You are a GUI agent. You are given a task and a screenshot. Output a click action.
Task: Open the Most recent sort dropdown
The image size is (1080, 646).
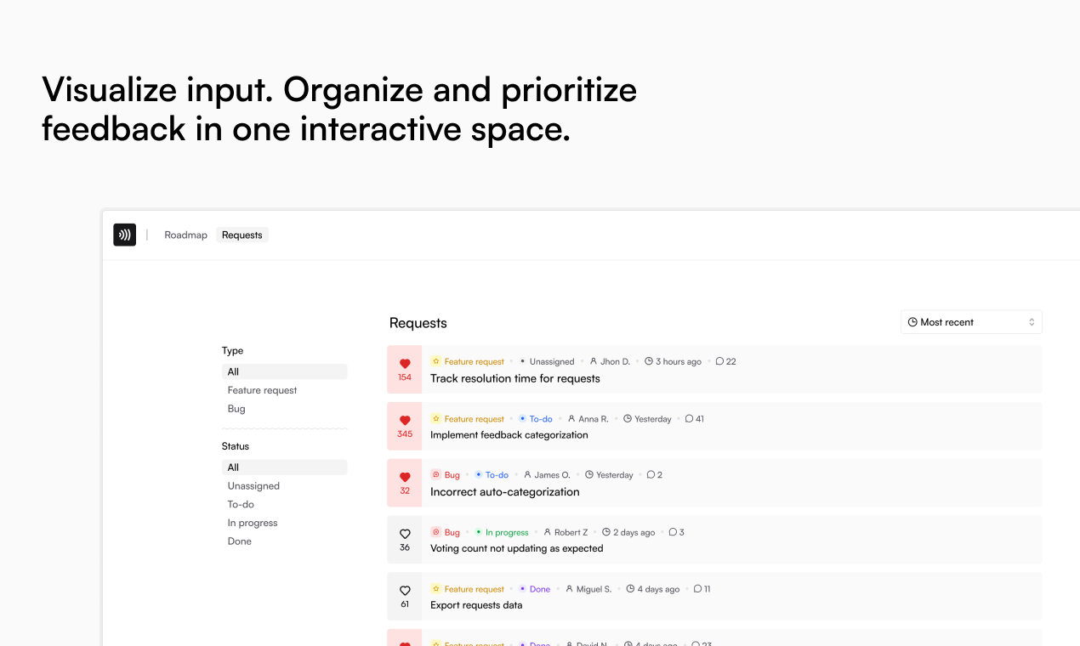click(971, 322)
